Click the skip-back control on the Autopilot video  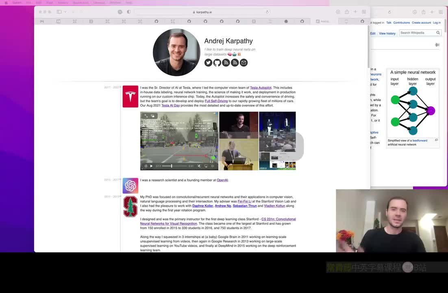point(146,166)
